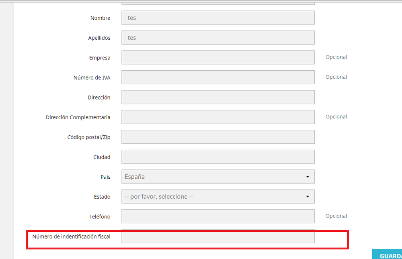Click the 'Dirección Complementaria' label text

coord(78,117)
